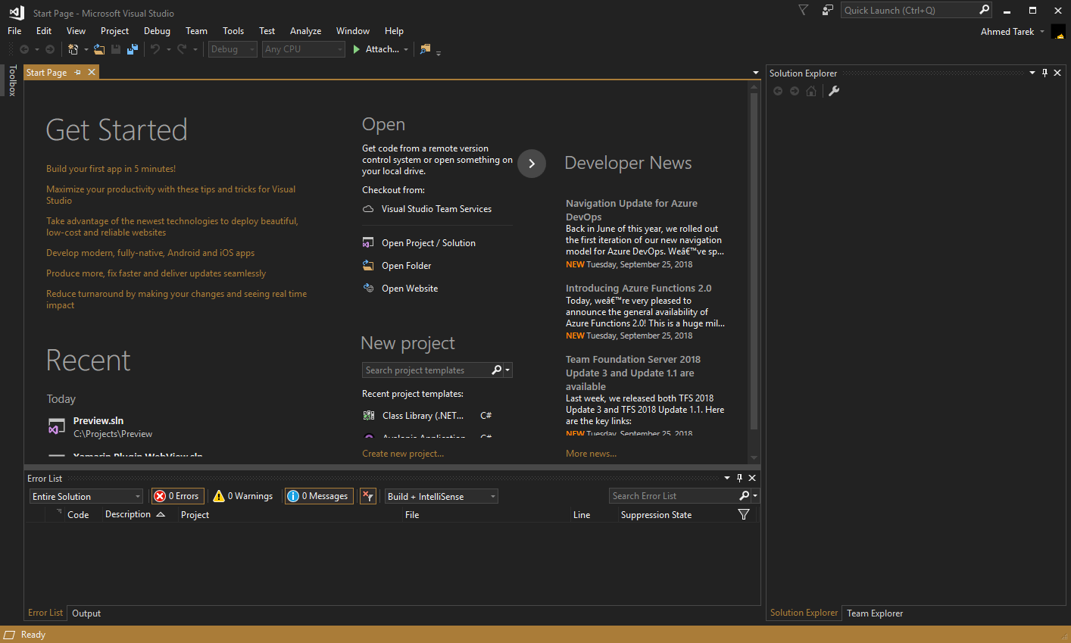
Task: Switch to the Output tab
Action: [x=86, y=613]
